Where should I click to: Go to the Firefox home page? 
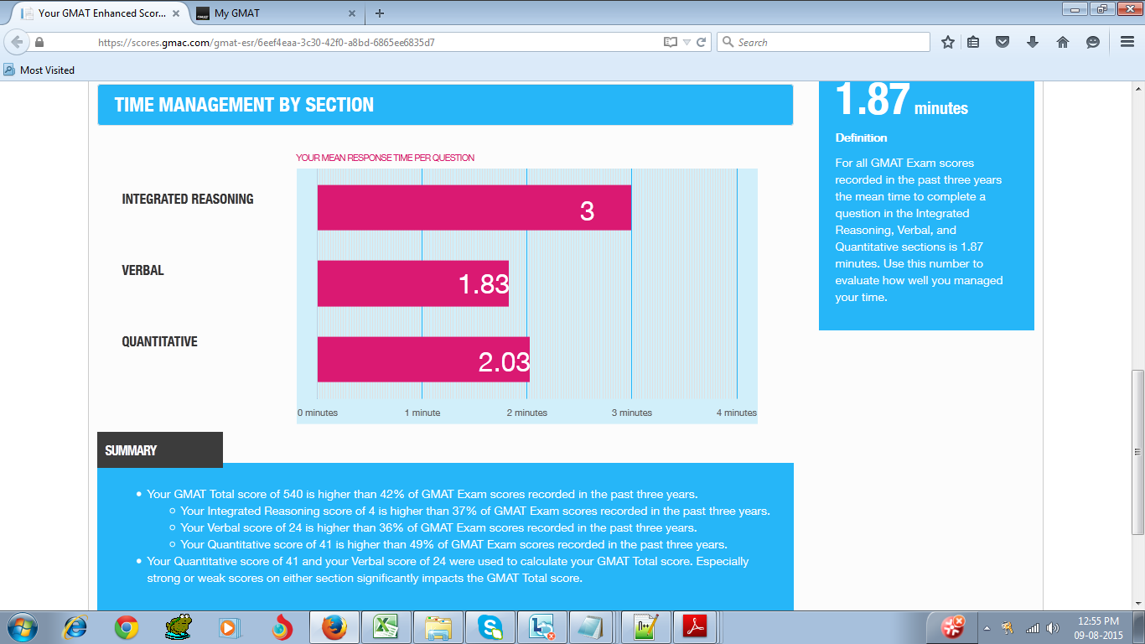click(1063, 42)
